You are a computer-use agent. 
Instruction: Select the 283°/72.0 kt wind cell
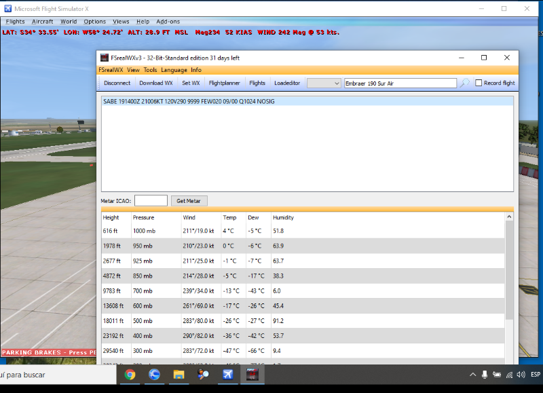(198, 351)
